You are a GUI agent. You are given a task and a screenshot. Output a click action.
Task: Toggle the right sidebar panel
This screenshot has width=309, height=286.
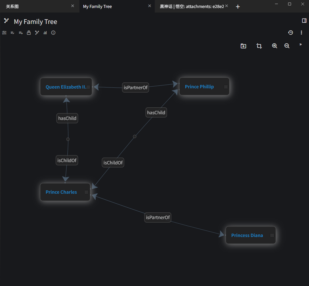tap(304, 21)
